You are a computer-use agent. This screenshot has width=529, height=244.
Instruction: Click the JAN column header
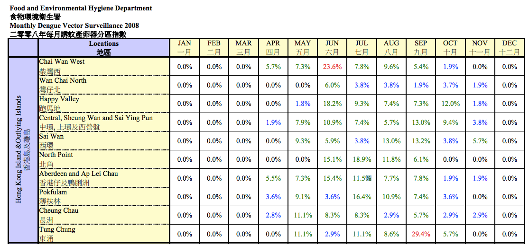[184, 48]
